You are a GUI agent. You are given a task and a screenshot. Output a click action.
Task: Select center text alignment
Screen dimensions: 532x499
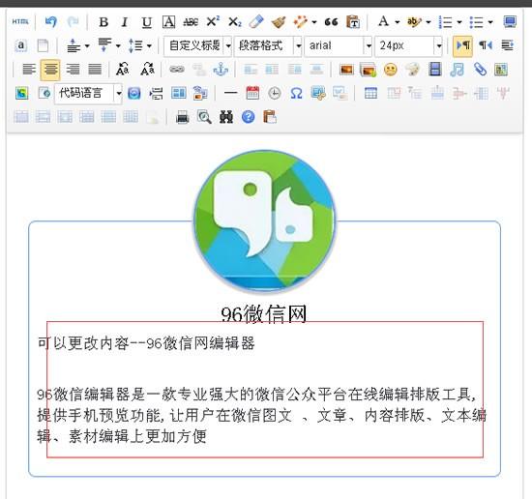[50, 70]
